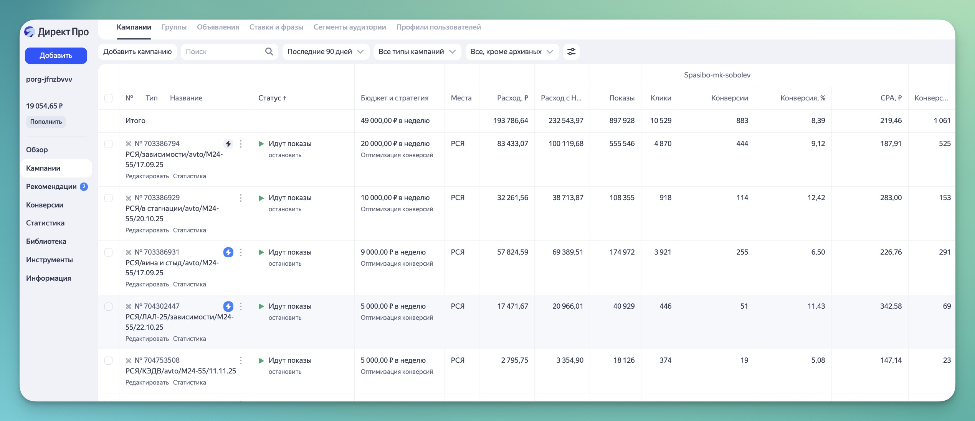Open the Последние 90 дней date dropdown
975x421 pixels.
coord(326,52)
